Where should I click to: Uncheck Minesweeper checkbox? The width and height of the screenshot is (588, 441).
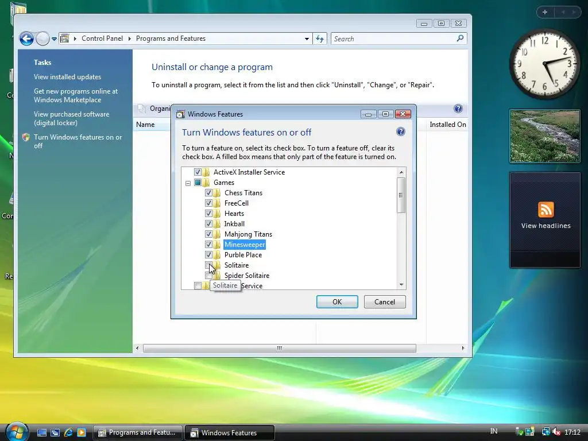click(208, 245)
